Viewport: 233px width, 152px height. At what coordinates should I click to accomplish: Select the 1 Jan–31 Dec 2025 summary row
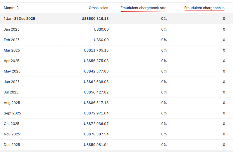click(x=19, y=19)
